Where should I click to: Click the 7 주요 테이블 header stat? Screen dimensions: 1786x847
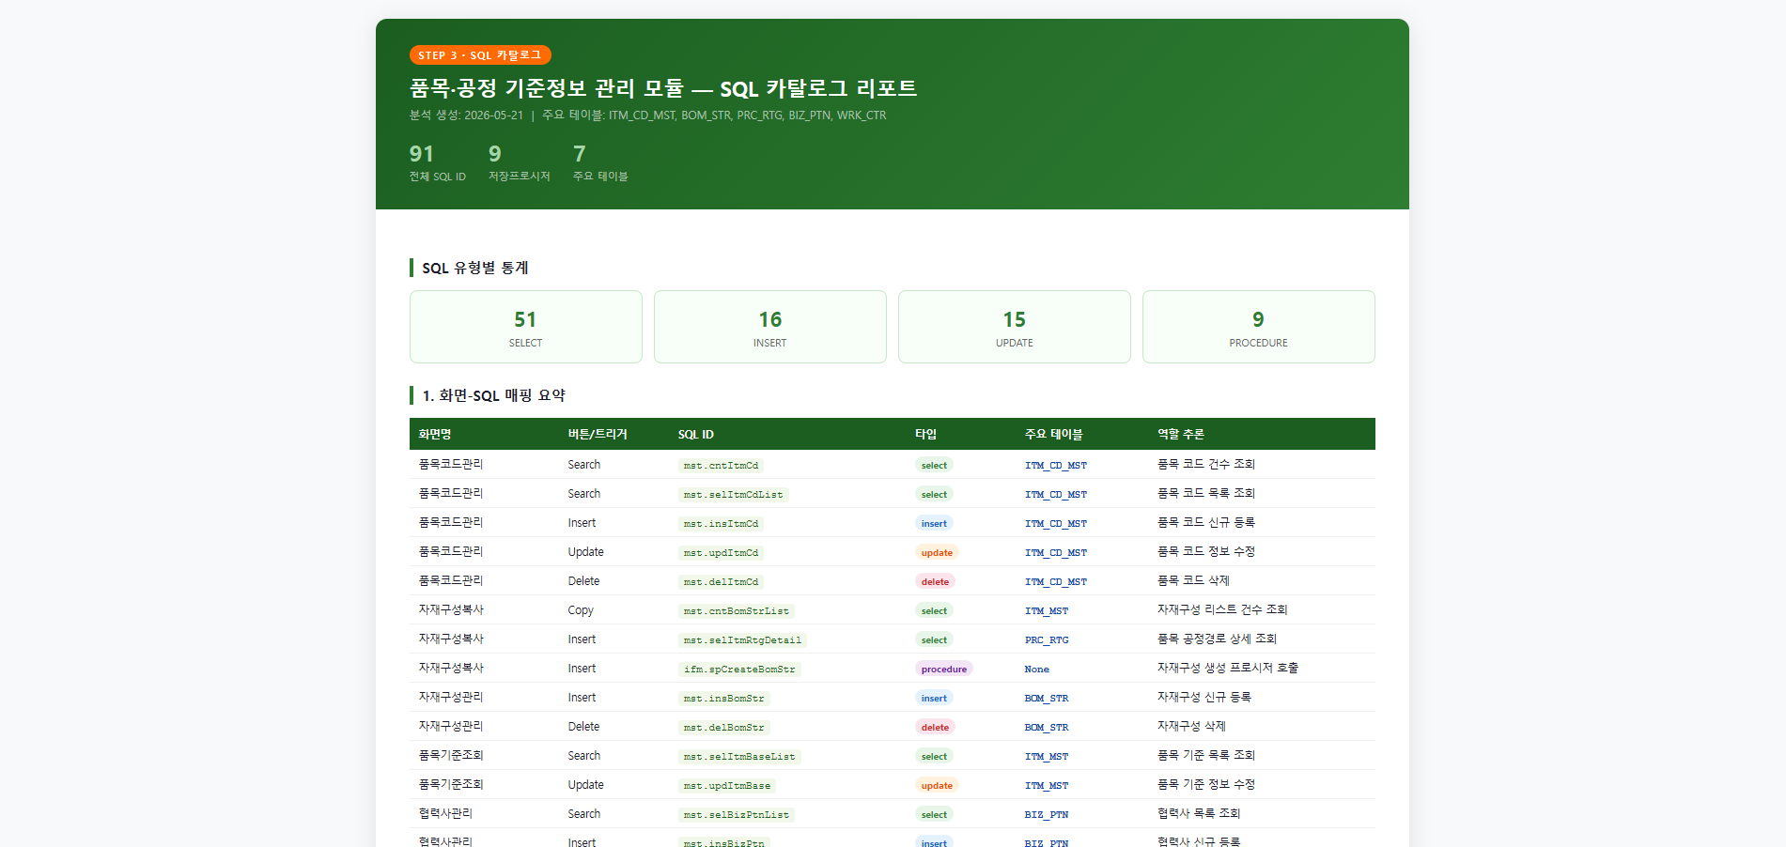pyautogui.click(x=600, y=162)
